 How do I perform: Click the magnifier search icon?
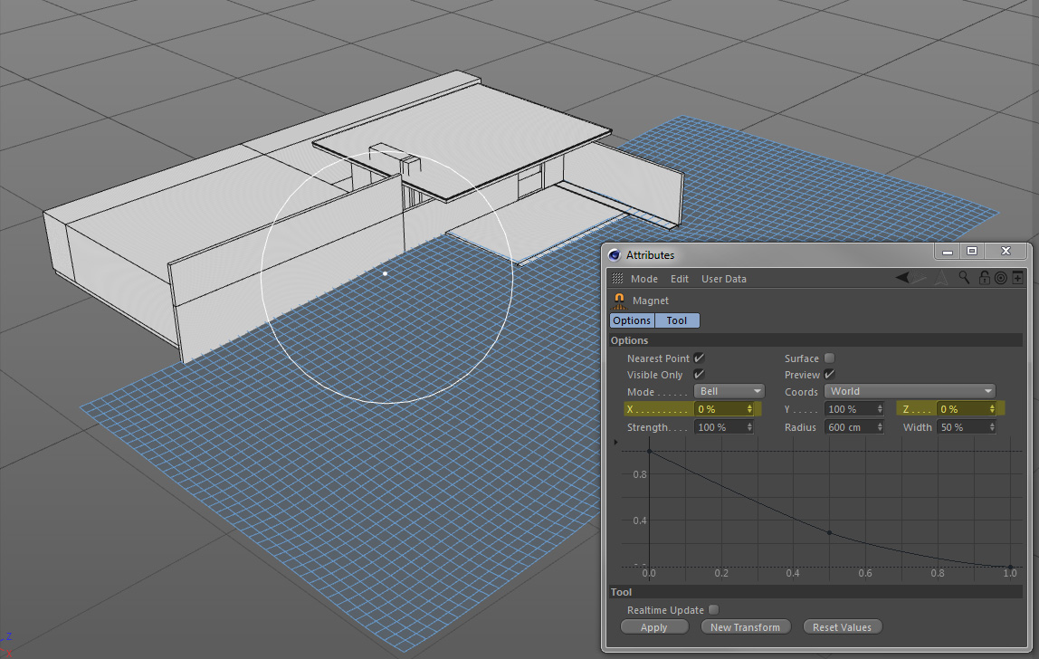[x=966, y=278]
